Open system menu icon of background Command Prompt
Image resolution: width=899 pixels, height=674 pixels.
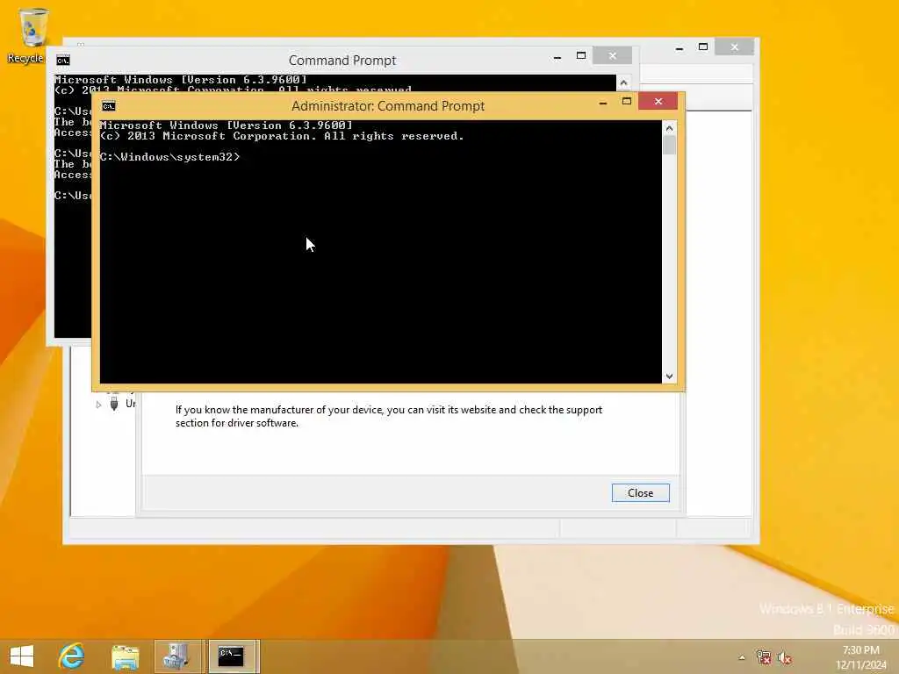coord(63,61)
